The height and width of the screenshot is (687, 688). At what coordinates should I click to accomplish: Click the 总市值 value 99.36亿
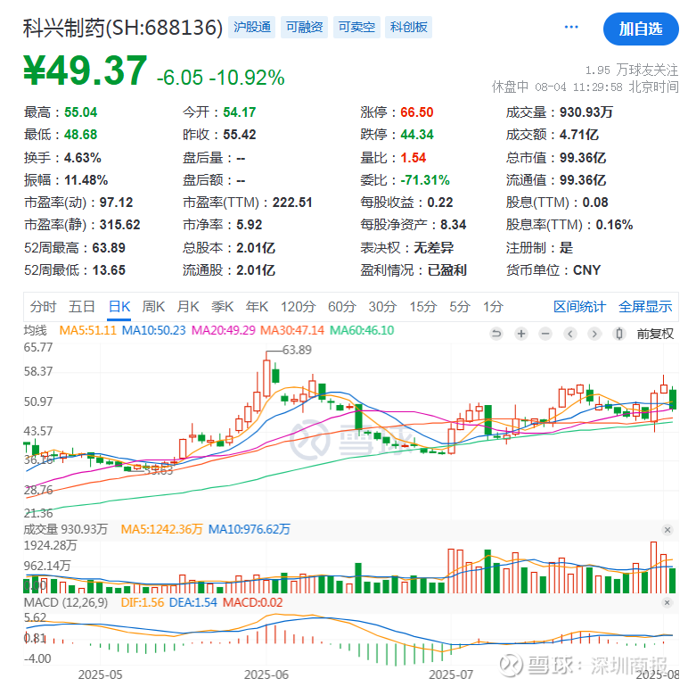[583, 158]
